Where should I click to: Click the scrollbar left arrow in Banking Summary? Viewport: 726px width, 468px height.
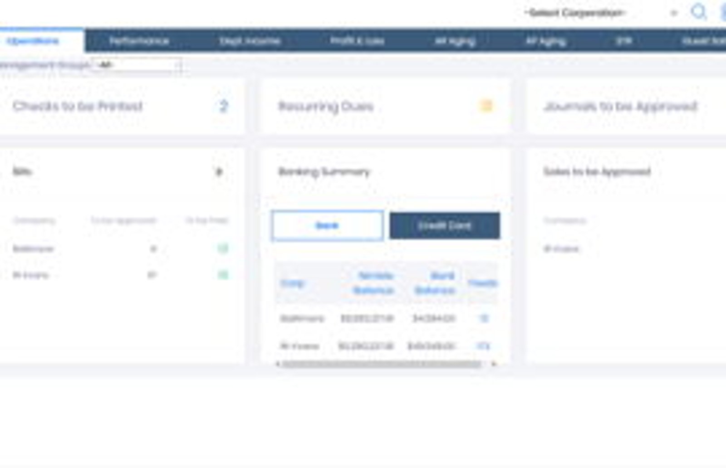[x=278, y=364]
